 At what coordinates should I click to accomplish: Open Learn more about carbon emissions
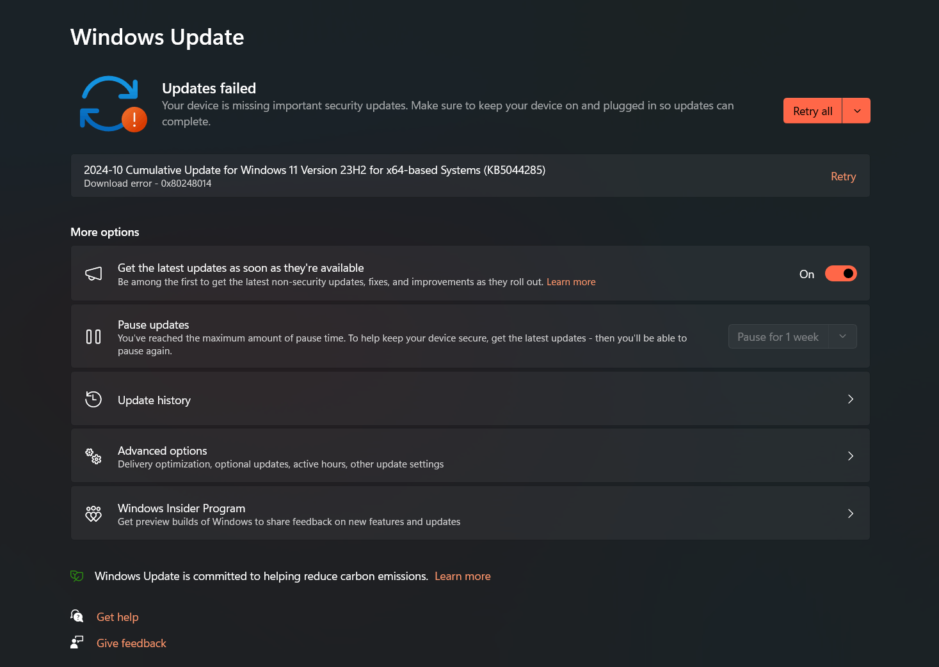pos(463,576)
